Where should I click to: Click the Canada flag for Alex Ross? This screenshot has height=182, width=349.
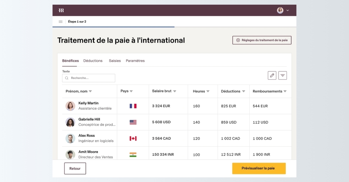[x=133, y=139]
